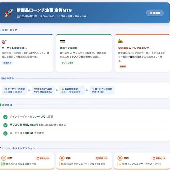Click the 鈴 avatar icon on 鈴木's card
Viewport: 170px width, 170px height.
[x=120, y=158]
